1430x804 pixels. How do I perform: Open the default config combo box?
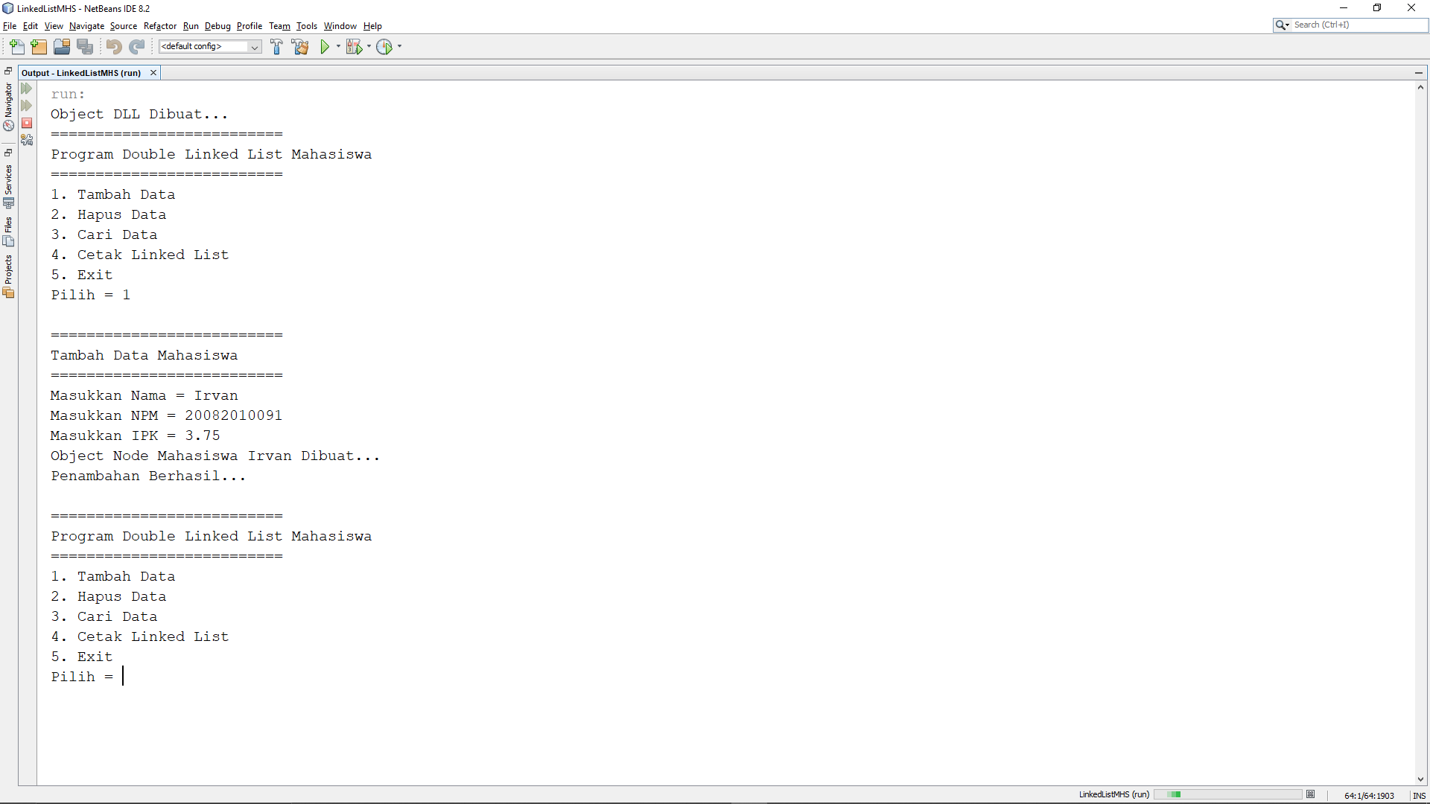209,47
